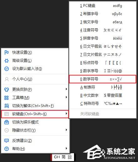Click the person icon for 个人中心
138x162 pixels.
7,79
